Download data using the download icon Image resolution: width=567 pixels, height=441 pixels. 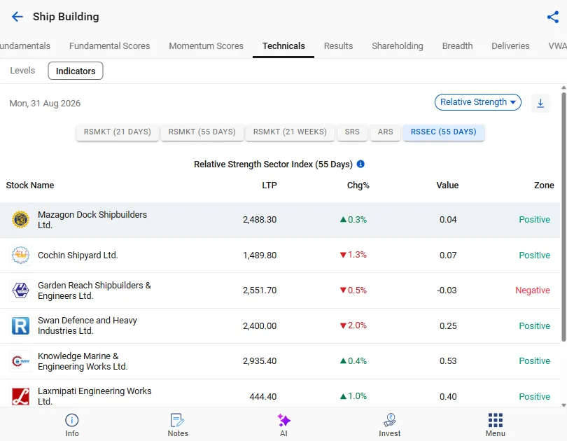click(x=540, y=103)
